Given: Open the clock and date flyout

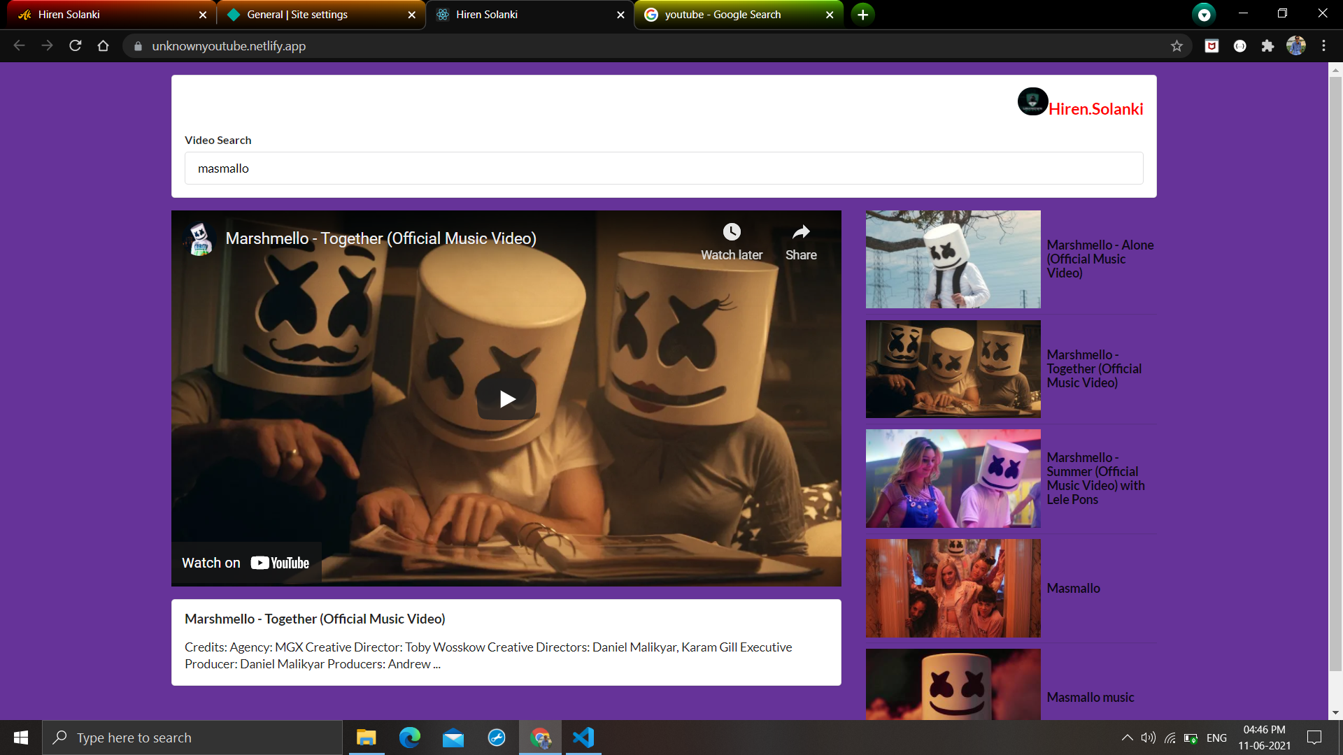Looking at the screenshot, I should pos(1264,738).
